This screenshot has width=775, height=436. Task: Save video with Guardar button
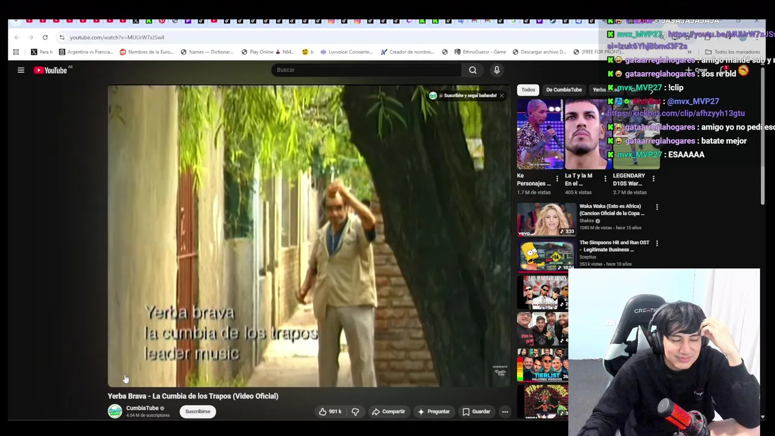476,412
